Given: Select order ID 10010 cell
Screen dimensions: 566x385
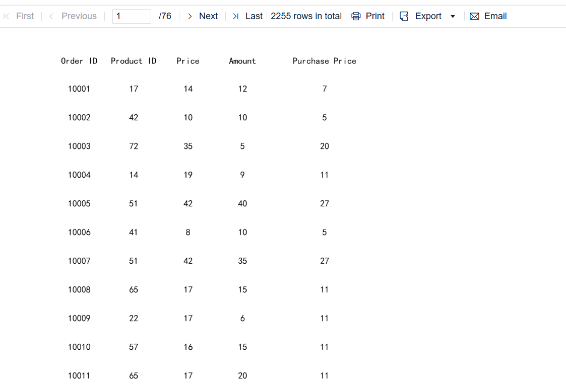Looking at the screenshot, I should click(79, 347).
